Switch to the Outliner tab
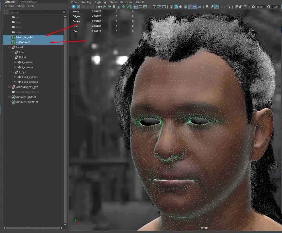Viewport: 282px width, 233px height. (x=10, y=2)
